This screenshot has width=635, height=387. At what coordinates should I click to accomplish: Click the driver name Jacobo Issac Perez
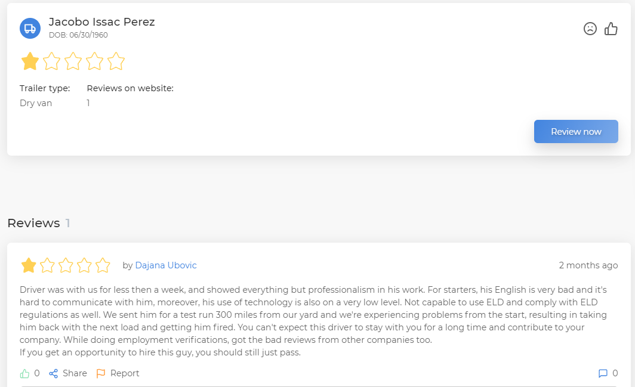click(x=101, y=22)
